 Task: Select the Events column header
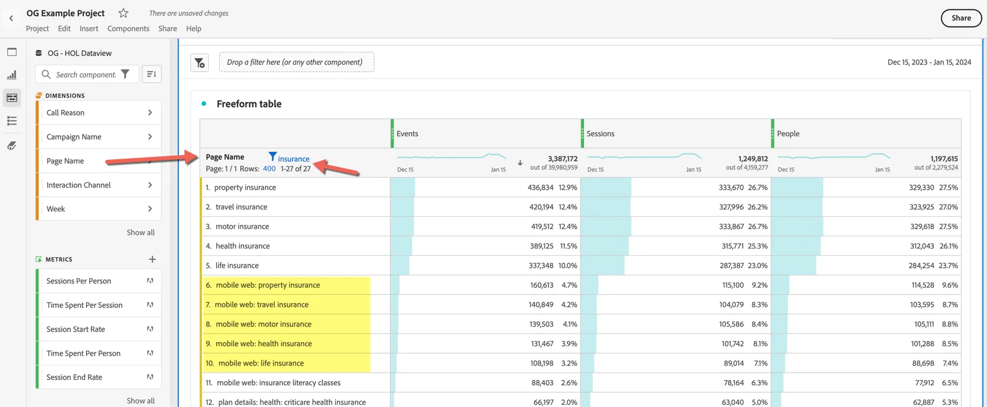tap(486, 134)
